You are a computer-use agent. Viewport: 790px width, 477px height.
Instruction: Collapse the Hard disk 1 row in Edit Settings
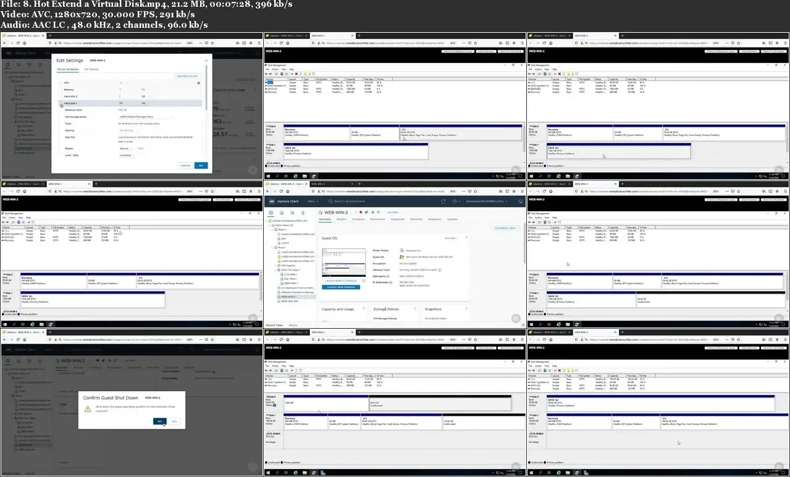click(61, 103)
